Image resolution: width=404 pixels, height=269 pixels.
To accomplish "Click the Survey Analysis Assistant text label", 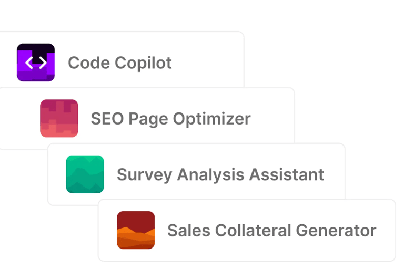I will (220, 174).
